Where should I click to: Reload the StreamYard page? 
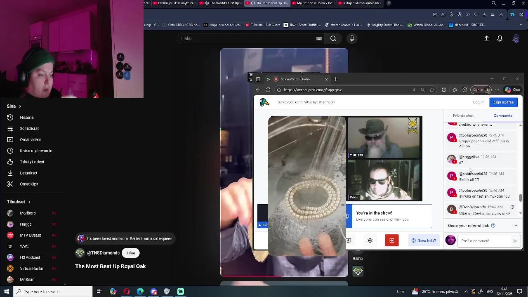pyautogui.click(x=268, y=90)
